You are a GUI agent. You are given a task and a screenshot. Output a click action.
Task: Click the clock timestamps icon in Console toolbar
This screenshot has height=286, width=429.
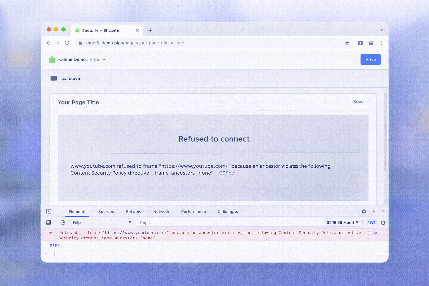pos(63,222)
